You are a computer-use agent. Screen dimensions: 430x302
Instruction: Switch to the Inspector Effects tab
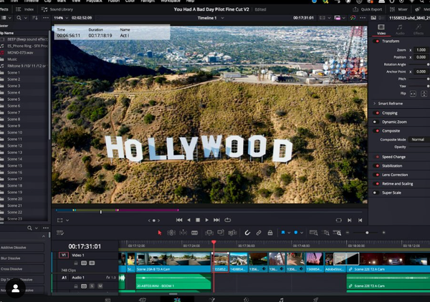coord(419,29)
